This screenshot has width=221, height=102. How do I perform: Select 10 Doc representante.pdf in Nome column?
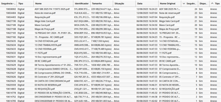(x=48, y=57)
